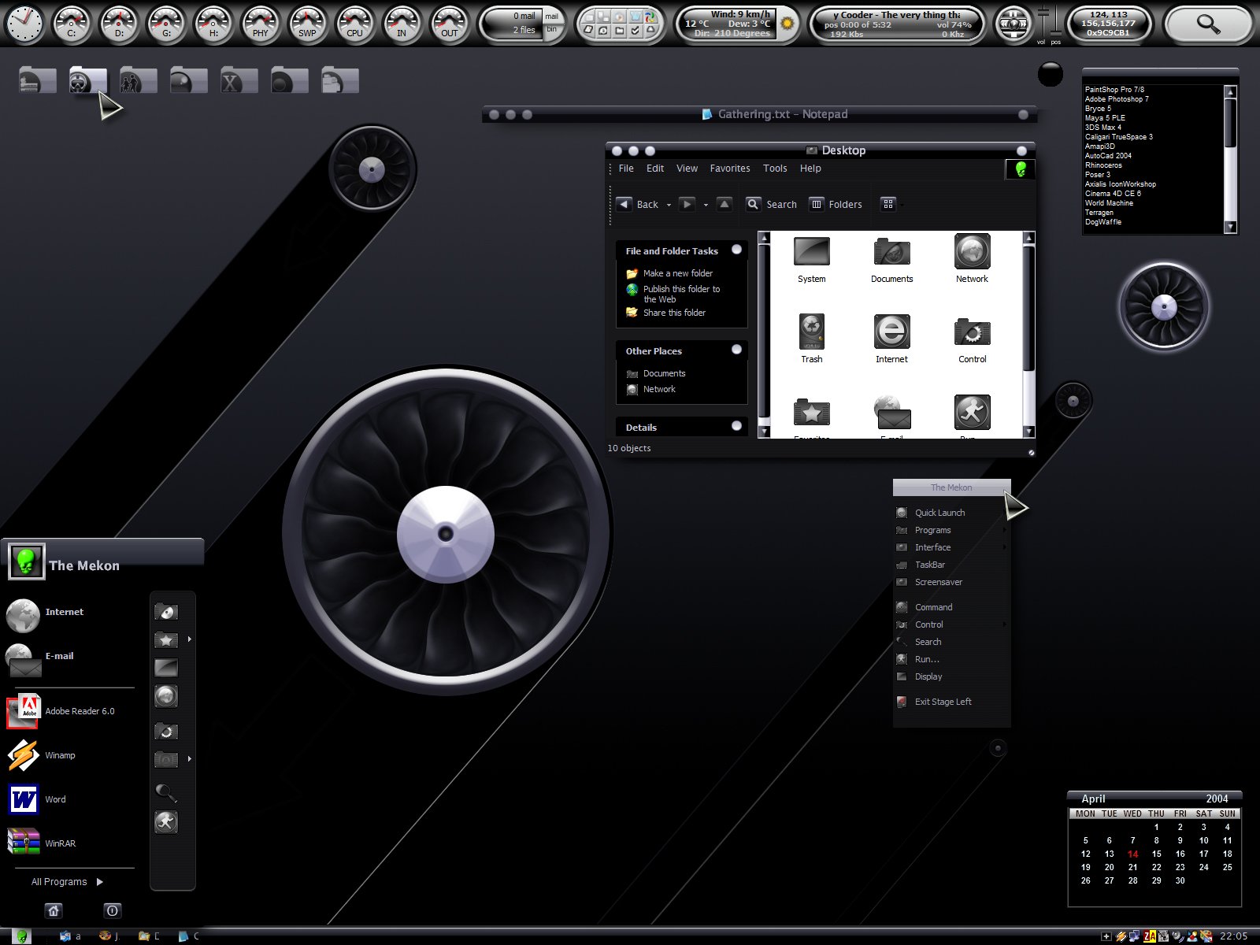
Task: Click the magnifier search icon in start menu sidebar
Action: point(165,792)
